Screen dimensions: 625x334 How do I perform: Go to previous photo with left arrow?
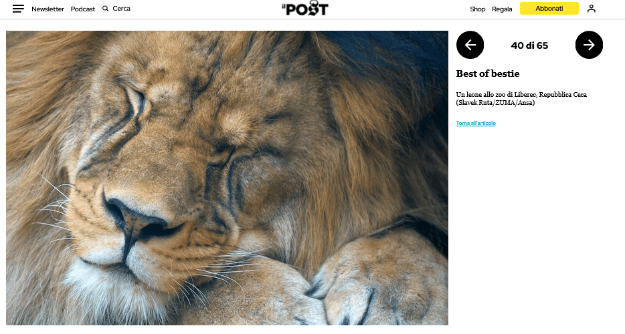coord(470,45)
